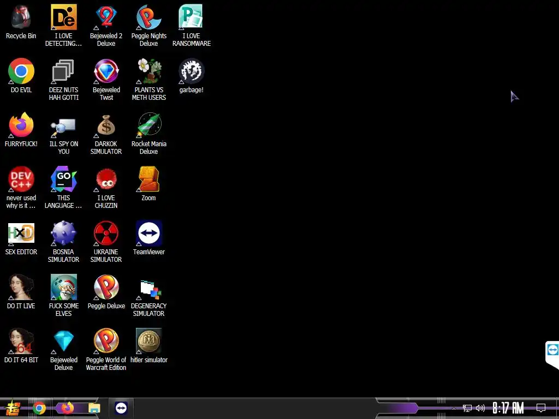This screenshot has height=419, width=559.
Task: Switch to TeamViewer in the taskbar
Action: [121, 408]
